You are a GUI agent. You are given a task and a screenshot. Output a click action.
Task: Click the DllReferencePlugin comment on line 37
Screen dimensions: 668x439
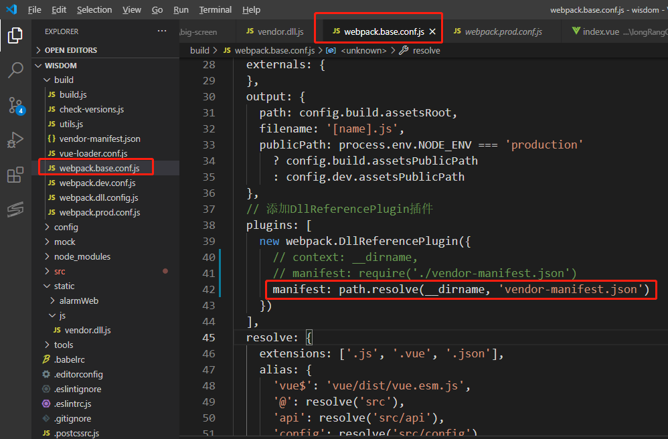339,209
